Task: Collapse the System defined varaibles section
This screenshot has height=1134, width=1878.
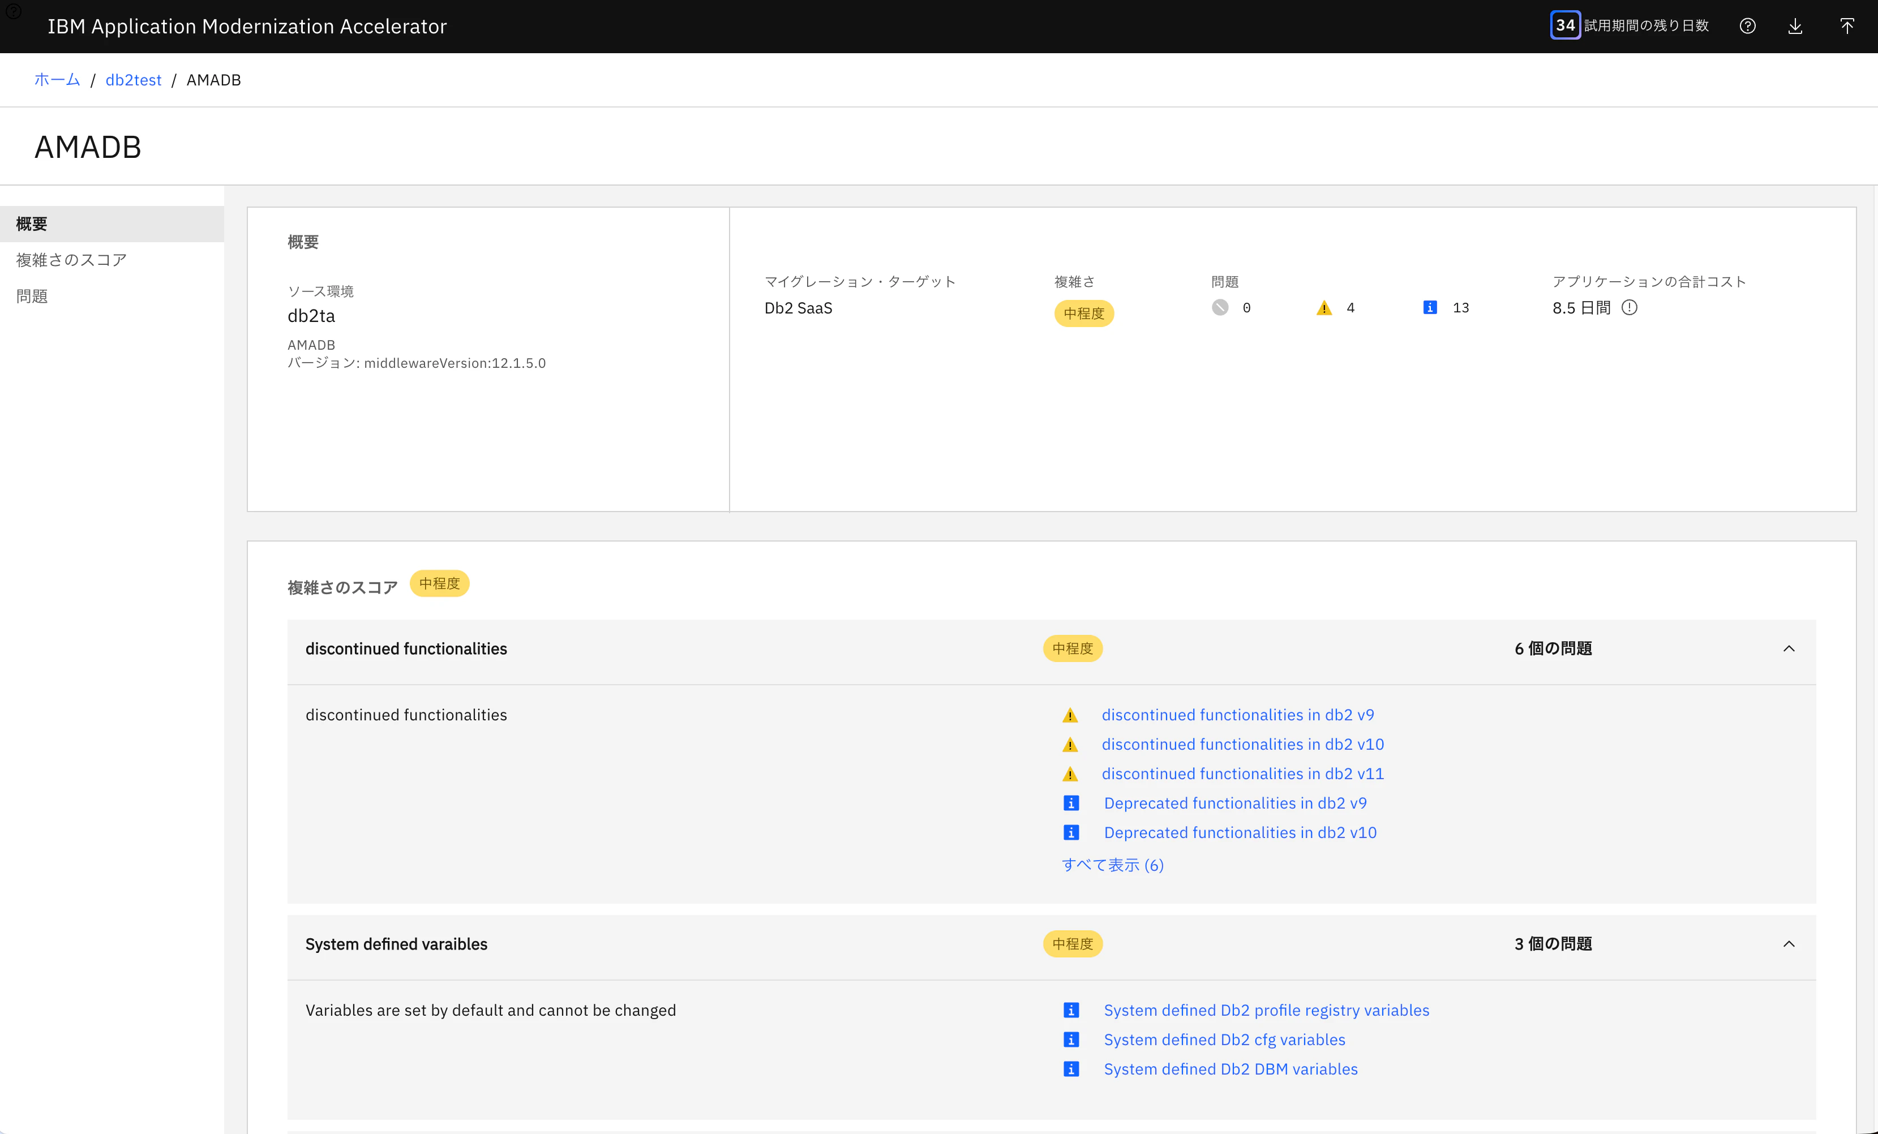Action: click(1789, 944)
